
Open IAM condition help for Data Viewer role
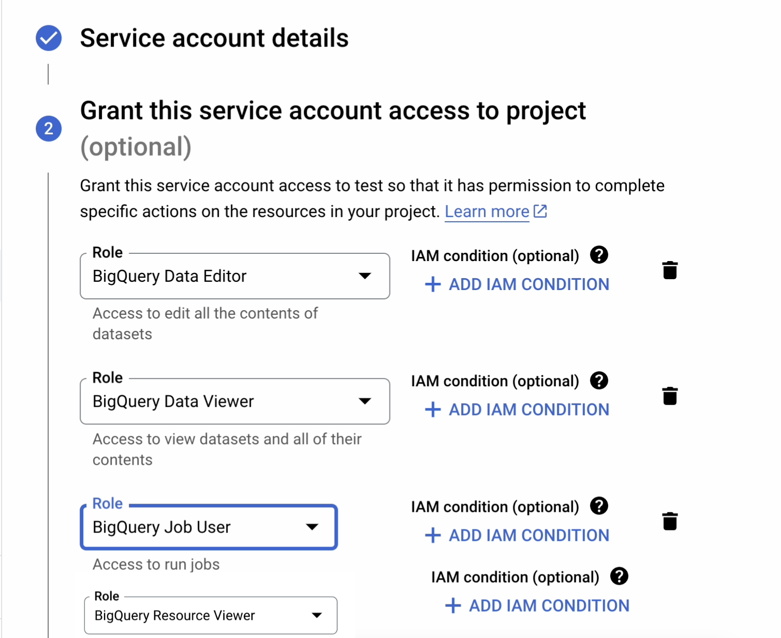coord(599,381)
